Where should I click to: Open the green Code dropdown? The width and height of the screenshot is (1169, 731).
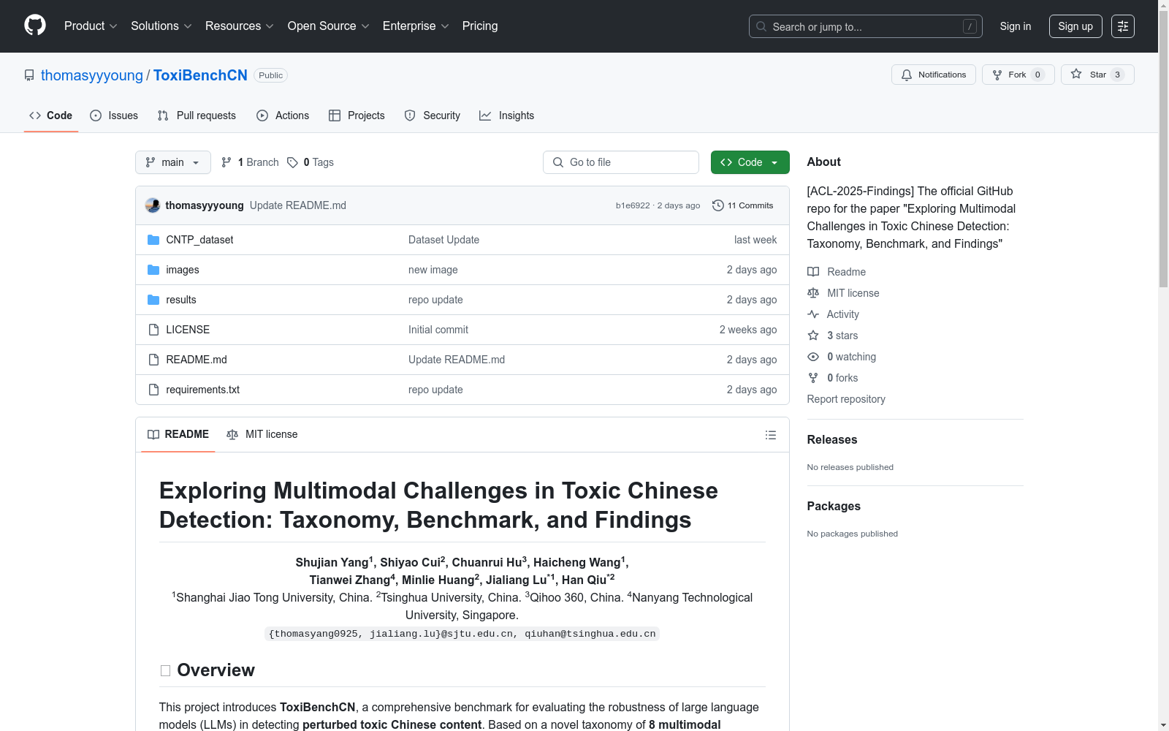(750, 162)
